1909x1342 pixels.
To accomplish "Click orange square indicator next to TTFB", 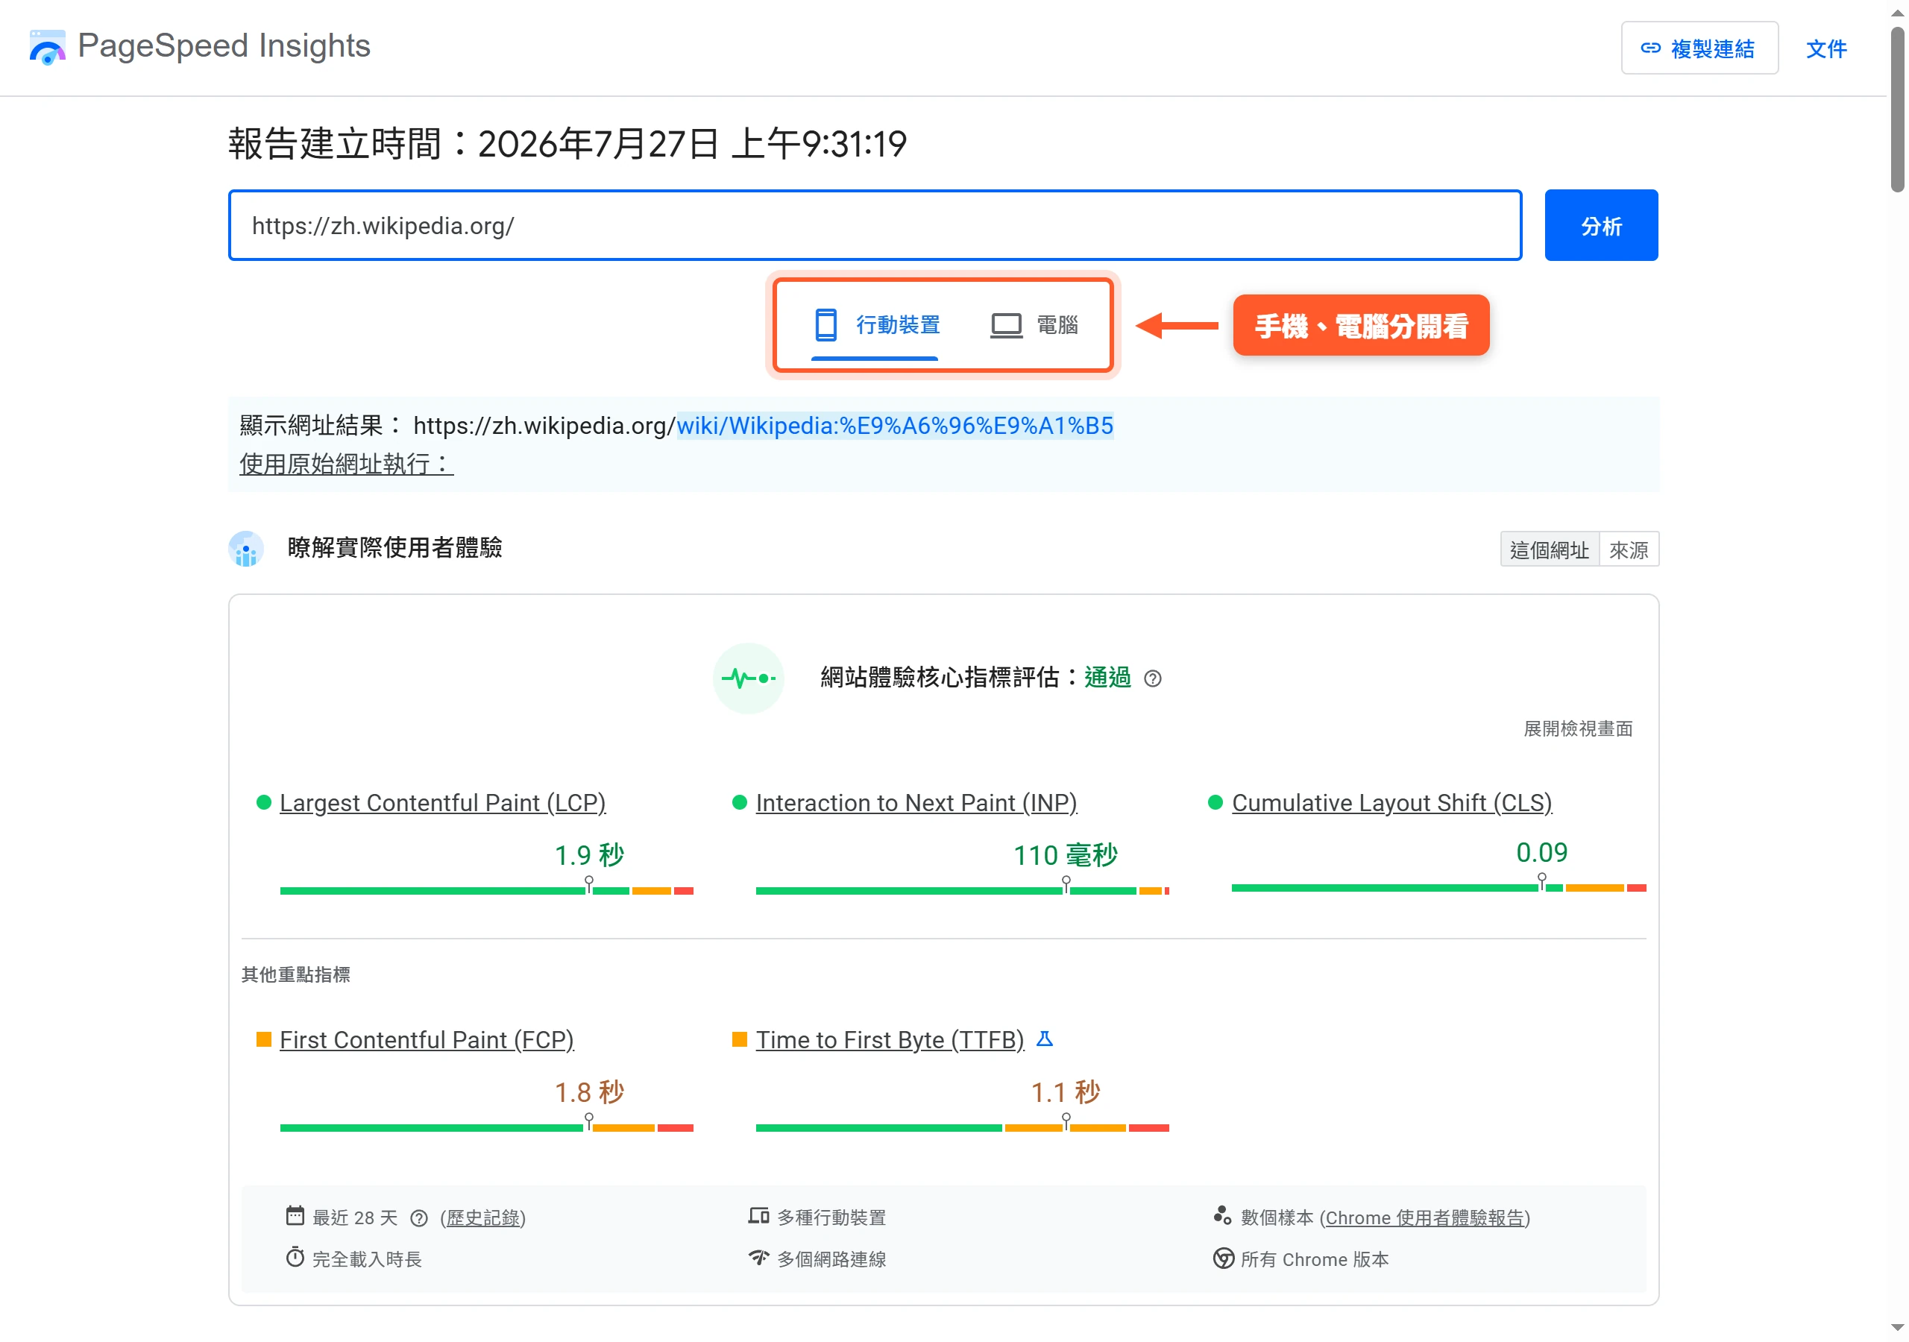I will (739, 1039).
